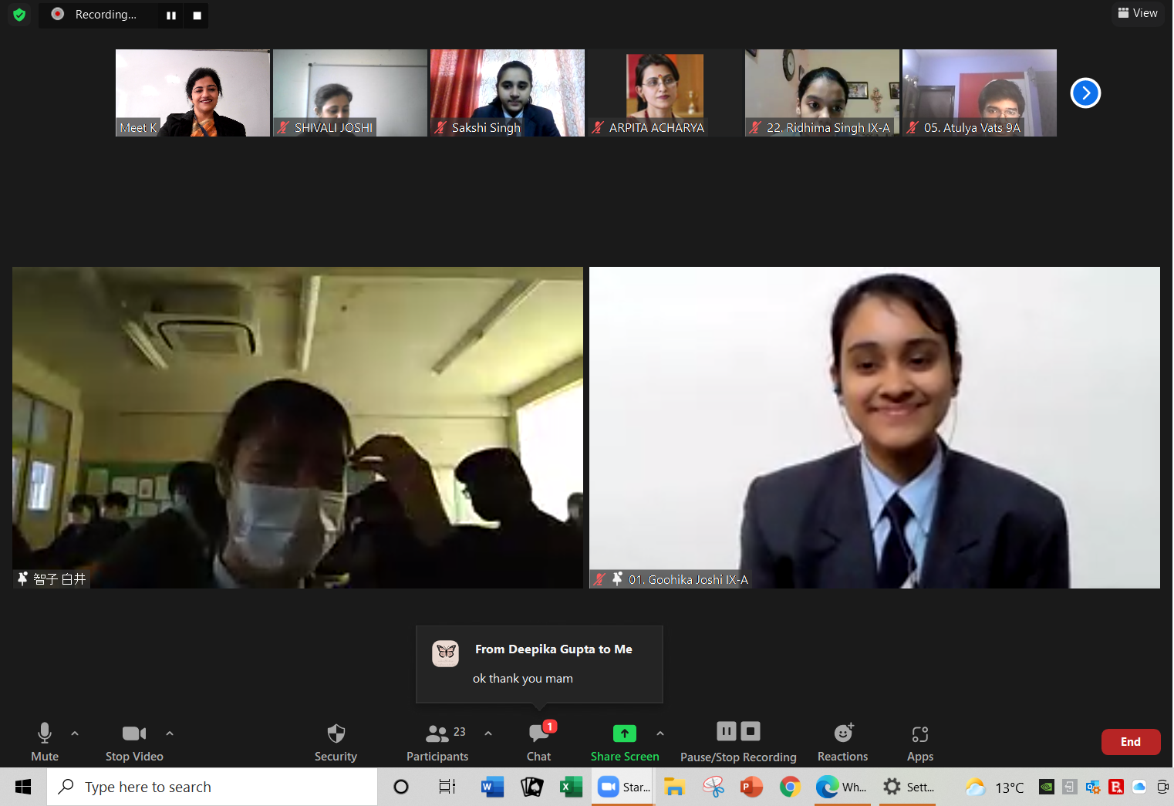
Task: Pause recording from the bottom toolbar
Action: [726, 731]
